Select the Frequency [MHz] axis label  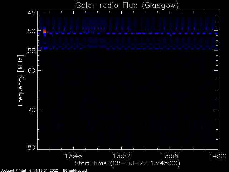click(20, 80)
